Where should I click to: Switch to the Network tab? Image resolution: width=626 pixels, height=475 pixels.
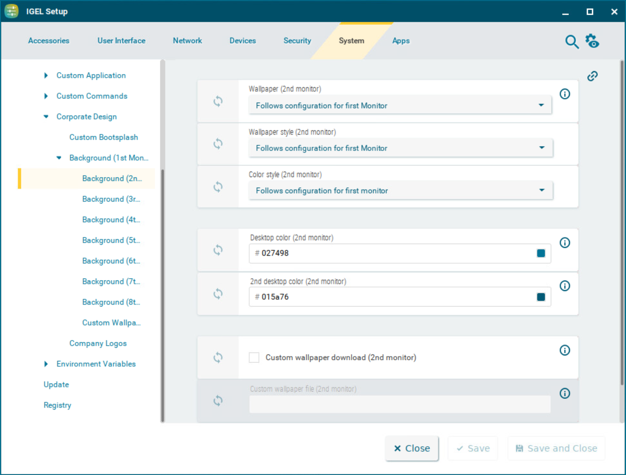[187, 41]
